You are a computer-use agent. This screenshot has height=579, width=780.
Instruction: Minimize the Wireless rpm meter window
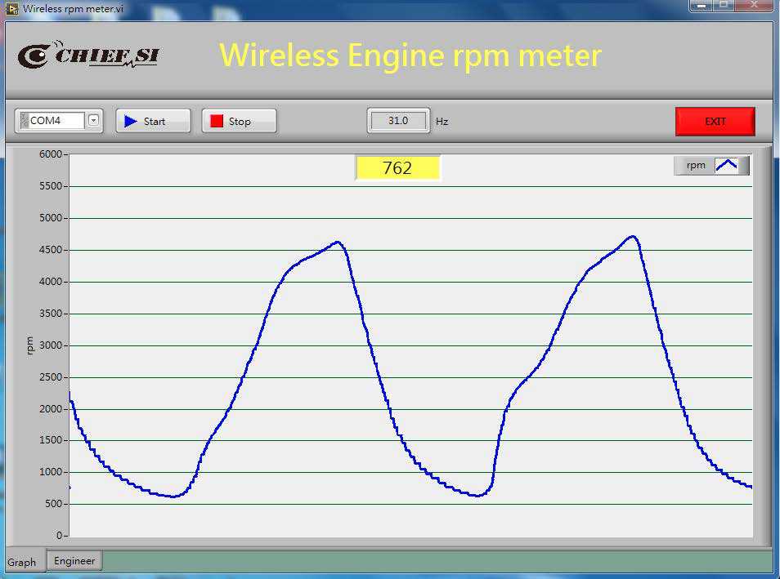coord(702,6)
